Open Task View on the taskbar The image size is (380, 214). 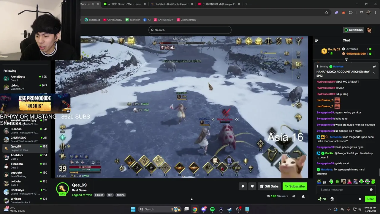186,209
